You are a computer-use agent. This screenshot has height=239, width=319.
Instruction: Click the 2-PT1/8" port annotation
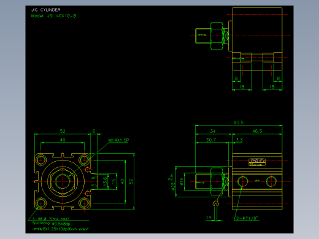(247, 218)
